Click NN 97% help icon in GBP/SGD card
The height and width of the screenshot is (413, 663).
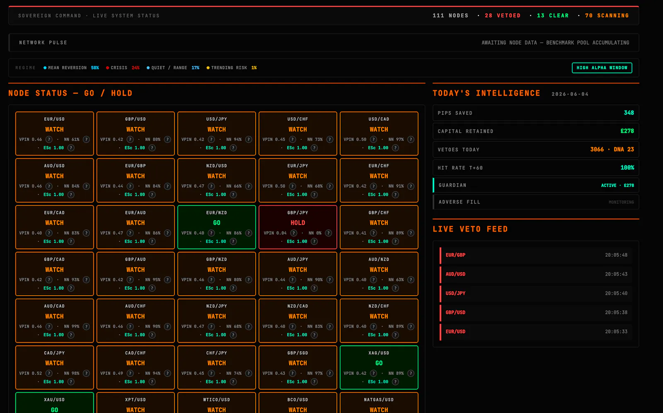point(330,373)
